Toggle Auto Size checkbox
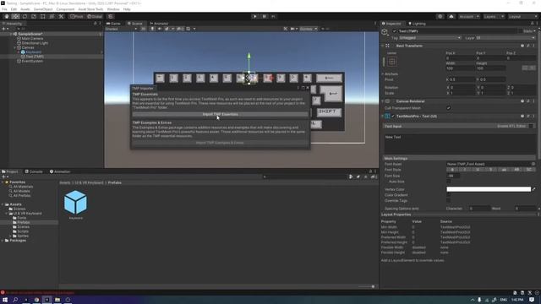 449,182
